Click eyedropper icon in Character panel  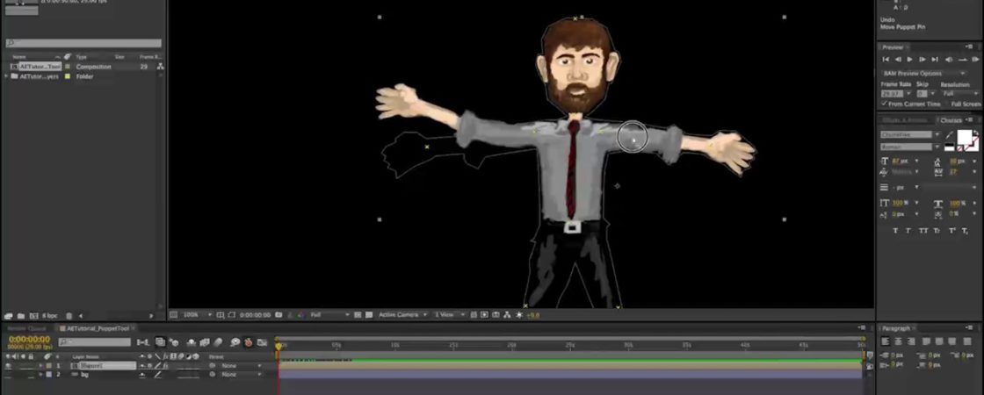pyautogui.click(x=950, y=135)
